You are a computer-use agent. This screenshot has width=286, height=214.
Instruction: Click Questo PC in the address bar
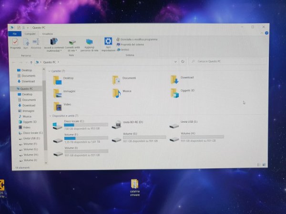click(50, 62)
